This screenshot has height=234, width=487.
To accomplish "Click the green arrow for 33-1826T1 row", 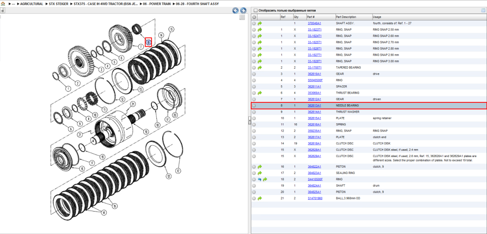I will click(x=260, y=48).
